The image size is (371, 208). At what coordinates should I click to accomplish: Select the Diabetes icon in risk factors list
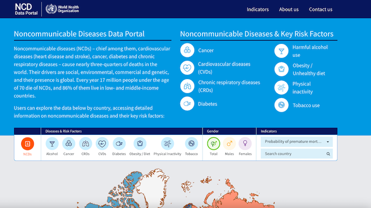pyautogui.click(x=187, y=104)
